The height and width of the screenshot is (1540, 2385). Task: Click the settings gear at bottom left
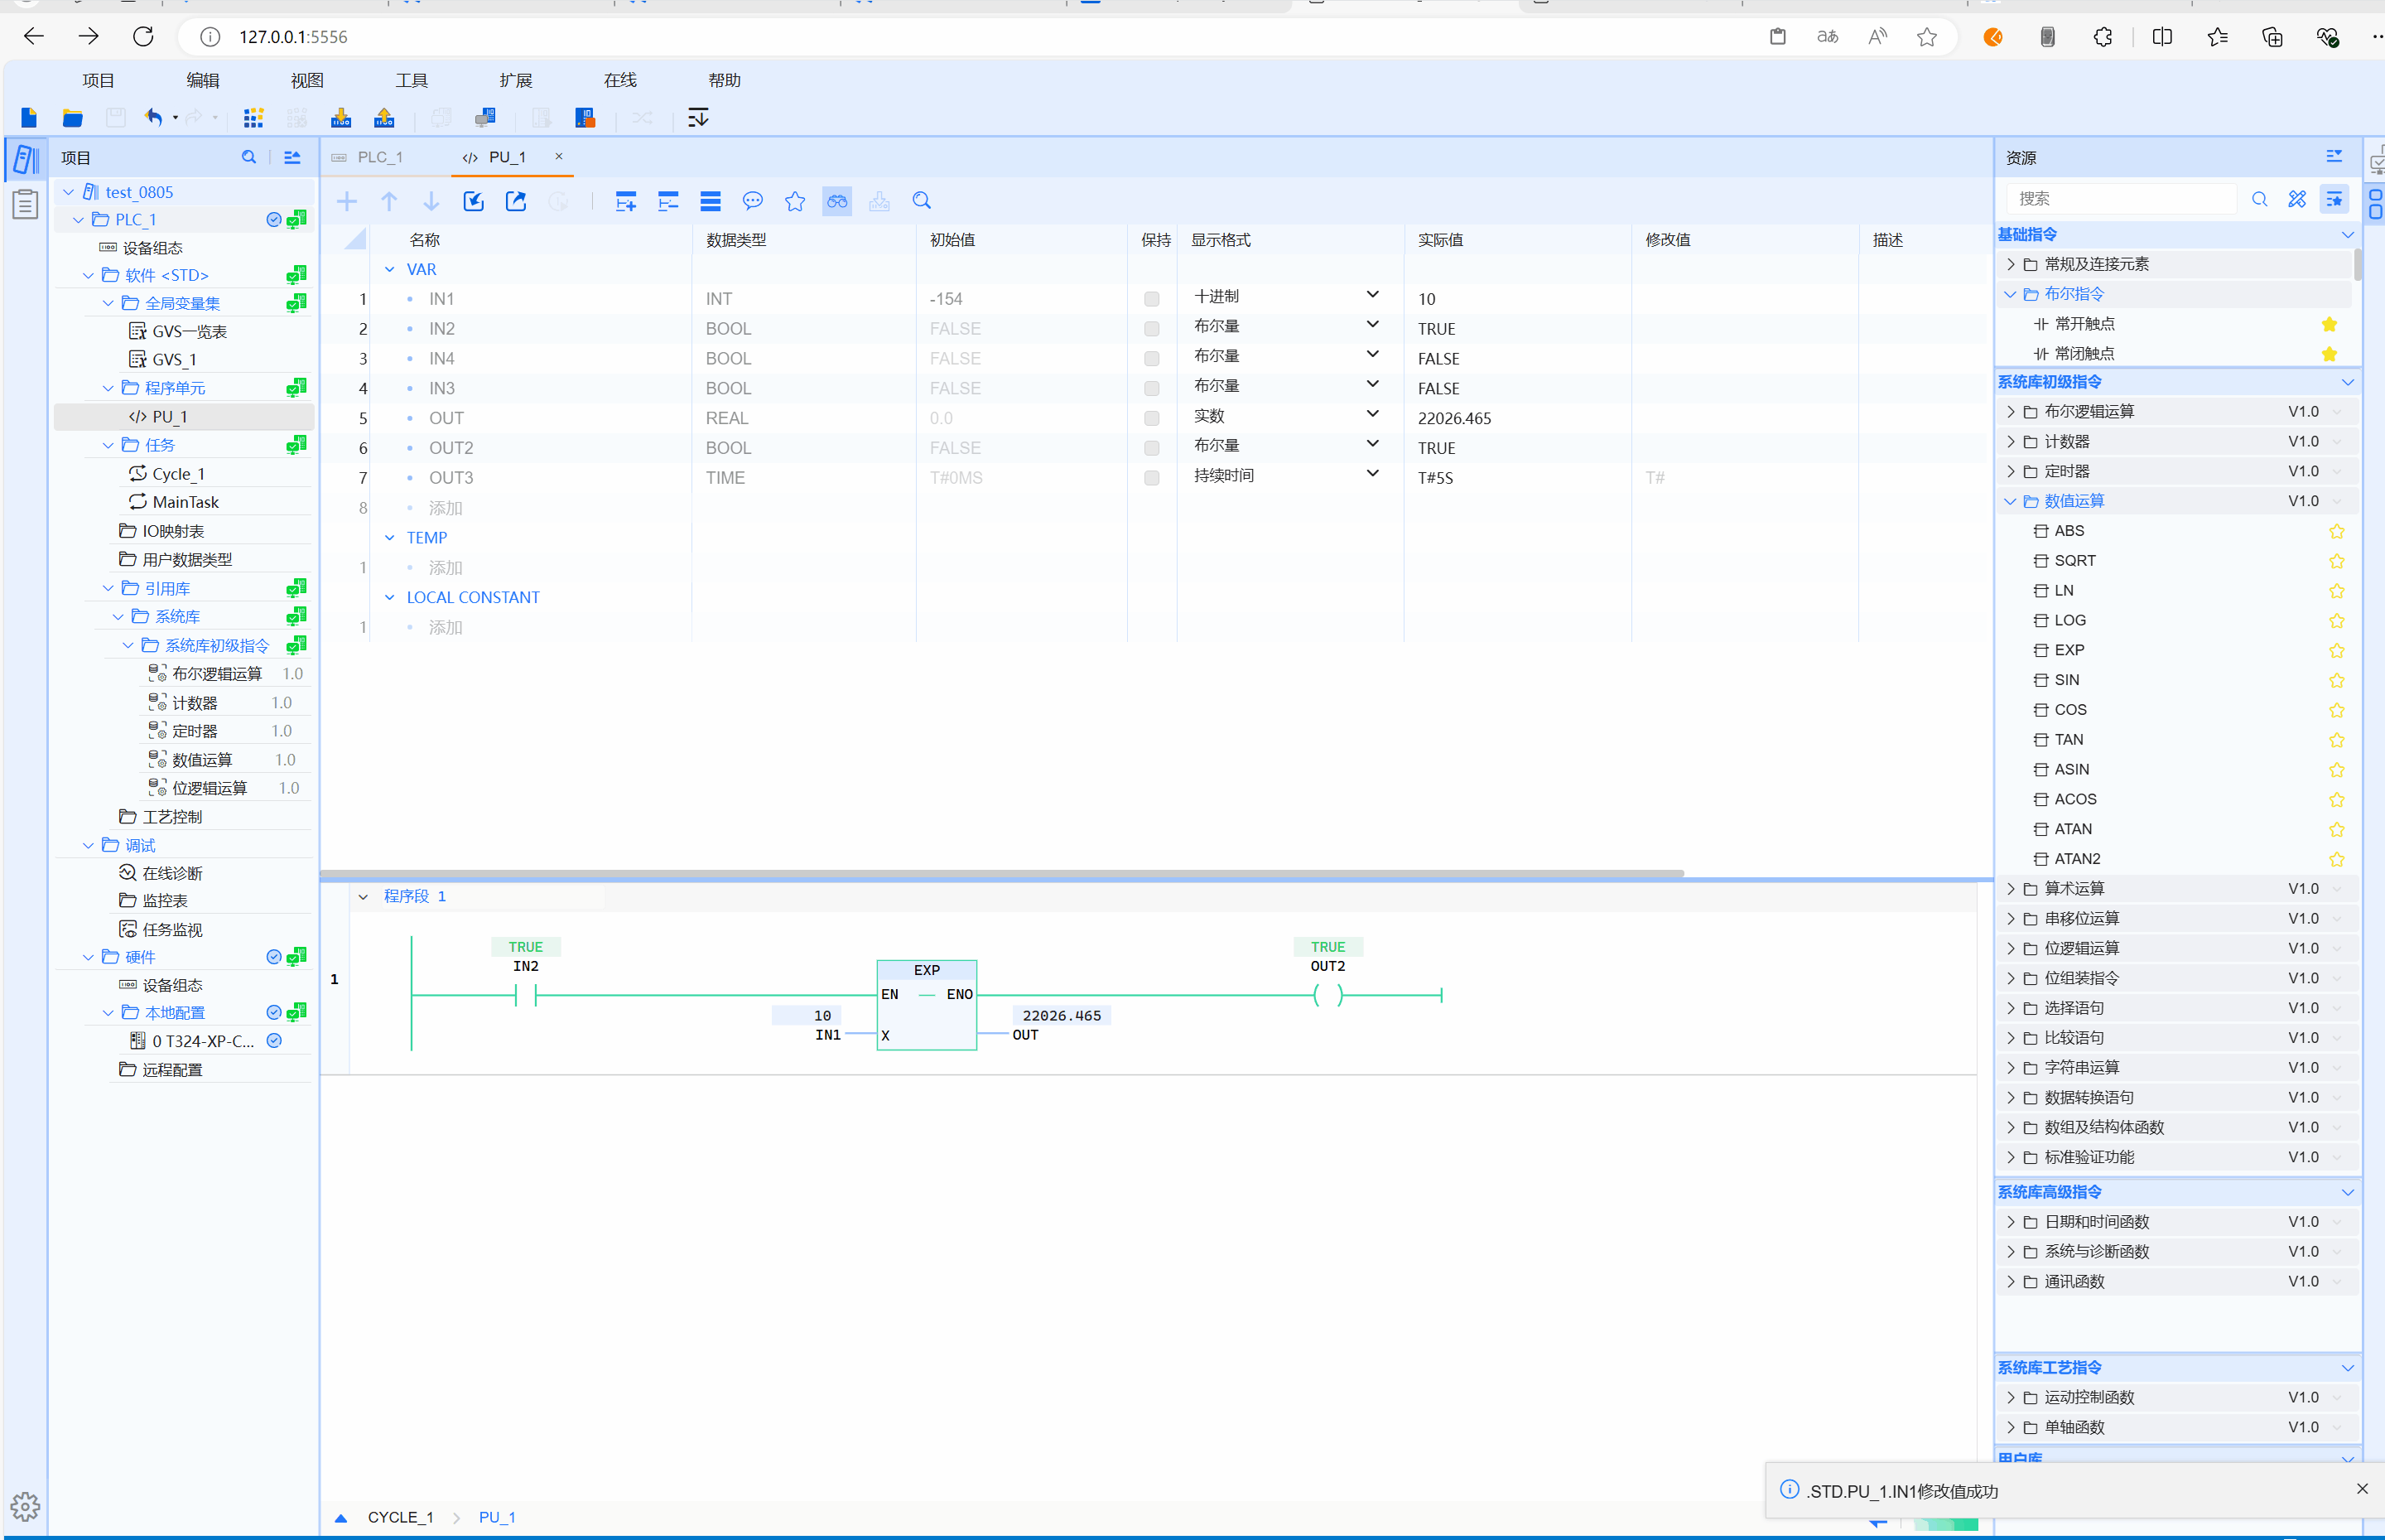click(x=25, y=1506)
